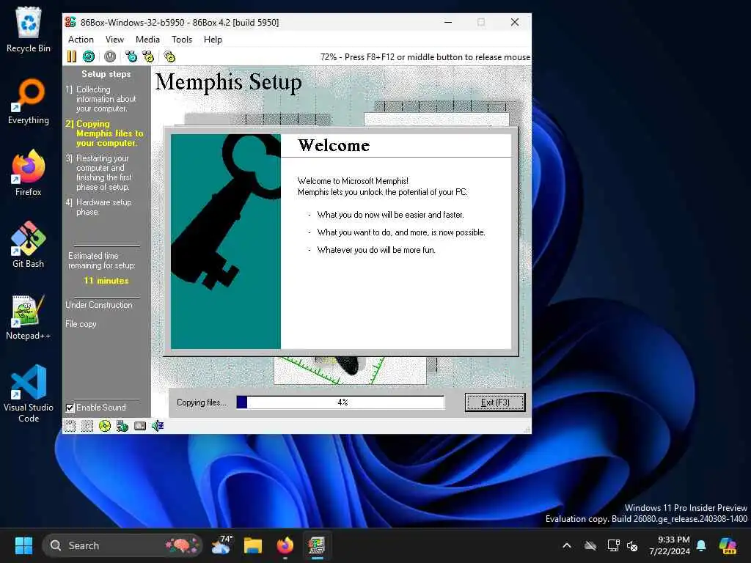This screenshot has height=563, width=751.
Task: Click the speaker sound status bar icon
Action: (158, 426)
